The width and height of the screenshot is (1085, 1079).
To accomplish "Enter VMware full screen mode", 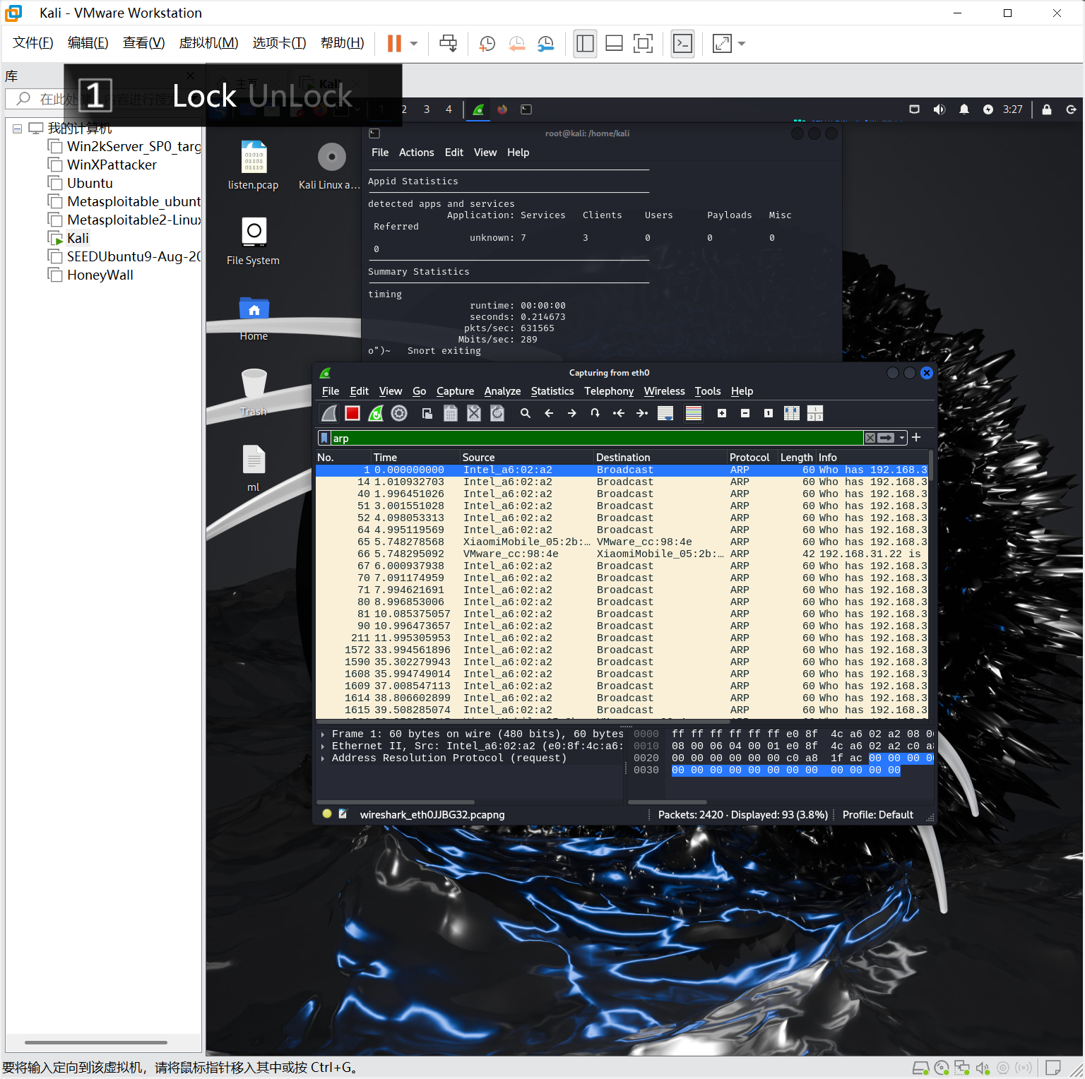I will (644, 44).
